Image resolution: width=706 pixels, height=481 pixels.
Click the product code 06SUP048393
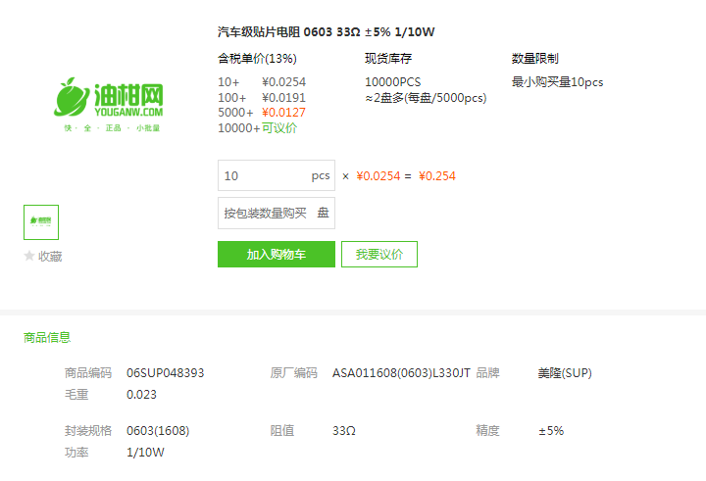point(166,373)
